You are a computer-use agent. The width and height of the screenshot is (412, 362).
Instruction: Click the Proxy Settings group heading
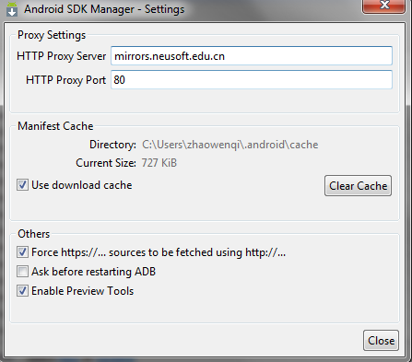(52, 35)
